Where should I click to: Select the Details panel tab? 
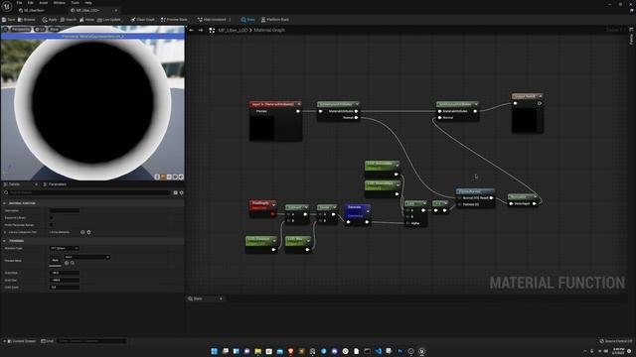point(15,184)
